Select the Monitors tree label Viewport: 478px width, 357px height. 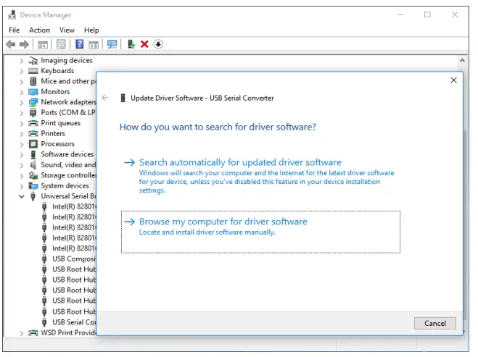(55, 92)
